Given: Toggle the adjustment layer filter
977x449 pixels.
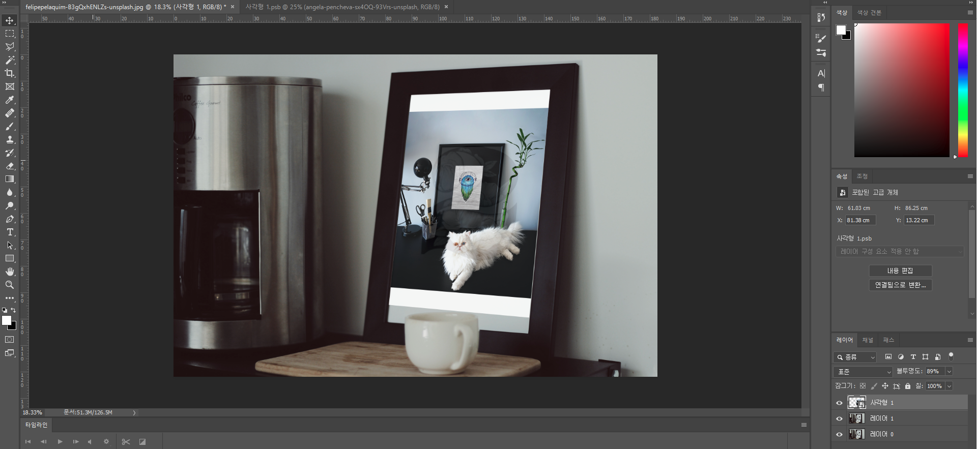Looking at the screenshot, I should (x=901, y=357).
